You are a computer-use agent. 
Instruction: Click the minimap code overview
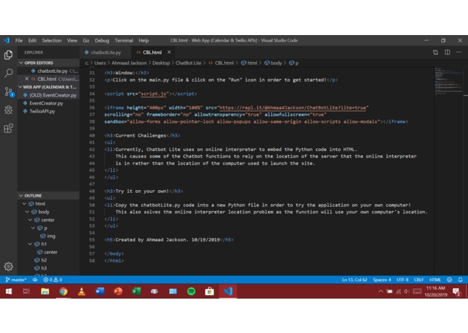pyautogui.click(x=448, y=81)
